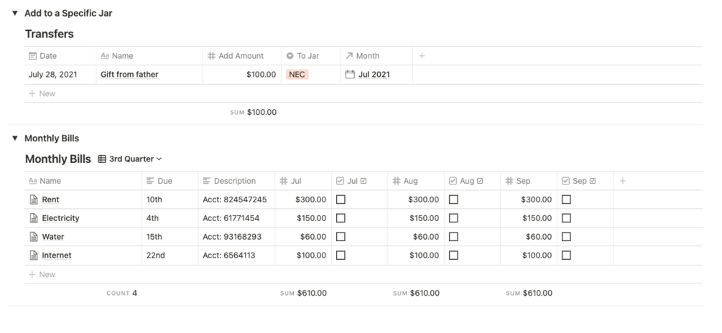Add a column to the Monthly Bills table

622,181
